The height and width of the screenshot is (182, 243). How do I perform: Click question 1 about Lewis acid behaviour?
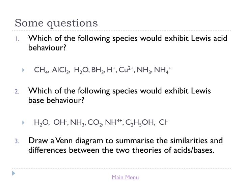click(128, 43)
